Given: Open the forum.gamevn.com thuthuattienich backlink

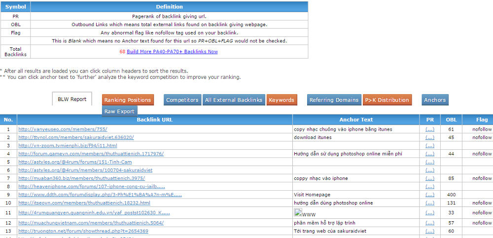Looking at the screenshot, I should pos(91,154).
